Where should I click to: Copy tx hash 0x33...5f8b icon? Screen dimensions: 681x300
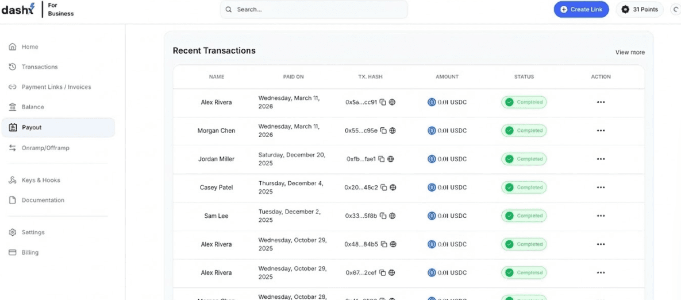[383, 216]
